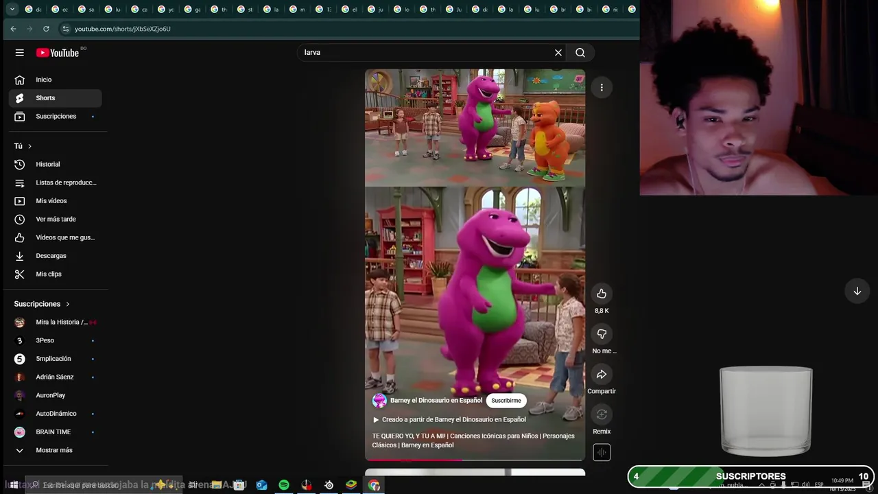Image resolution: width=878 pixels, height=494 pixels.
Task: Switch to the browser tab labeled ca
Action: coord(140,10)
